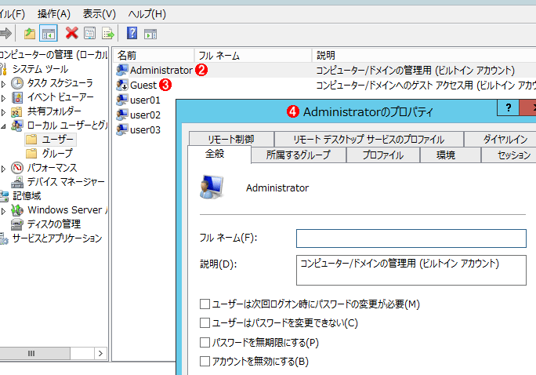
Task: Click the up one level folder icon
Action: tap(30, 33)
